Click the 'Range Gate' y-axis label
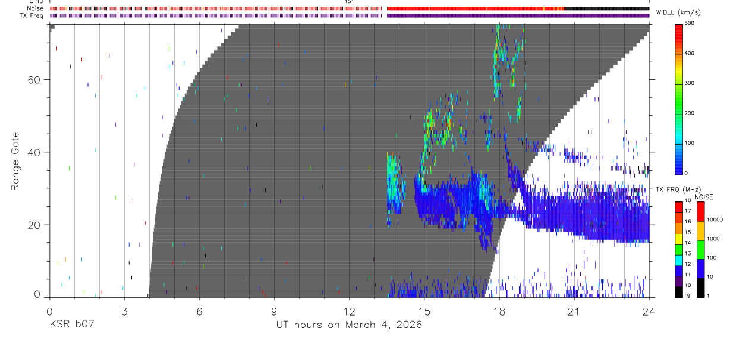Viewport: 730px width, 337px height. point(15,161)
